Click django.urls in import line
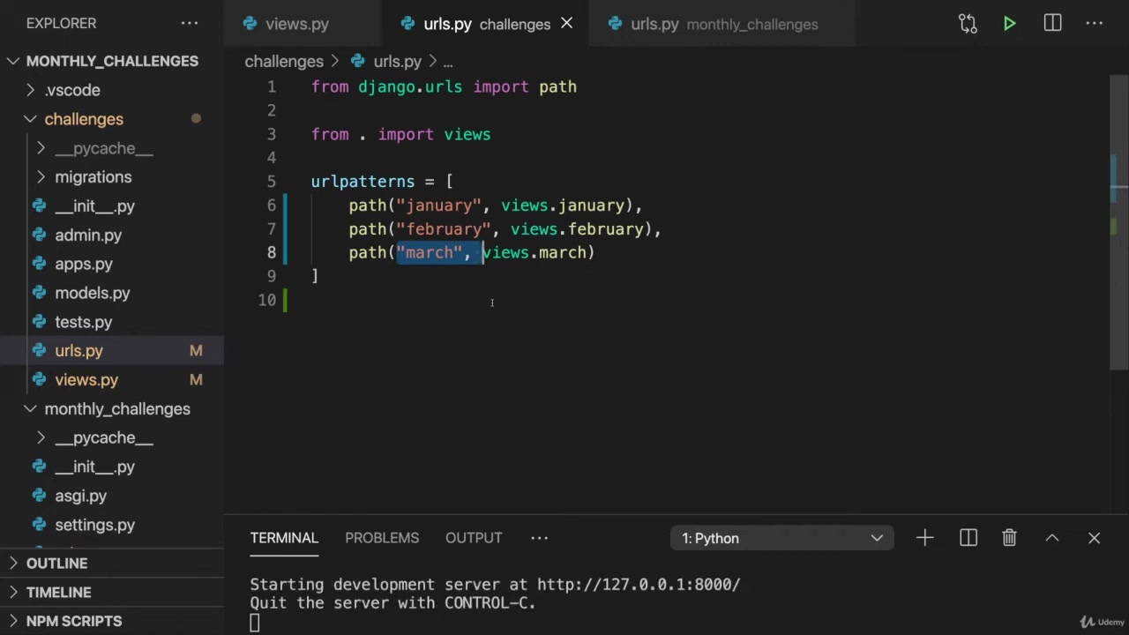This screenshot has width=1129, height=635. [410, 87]
